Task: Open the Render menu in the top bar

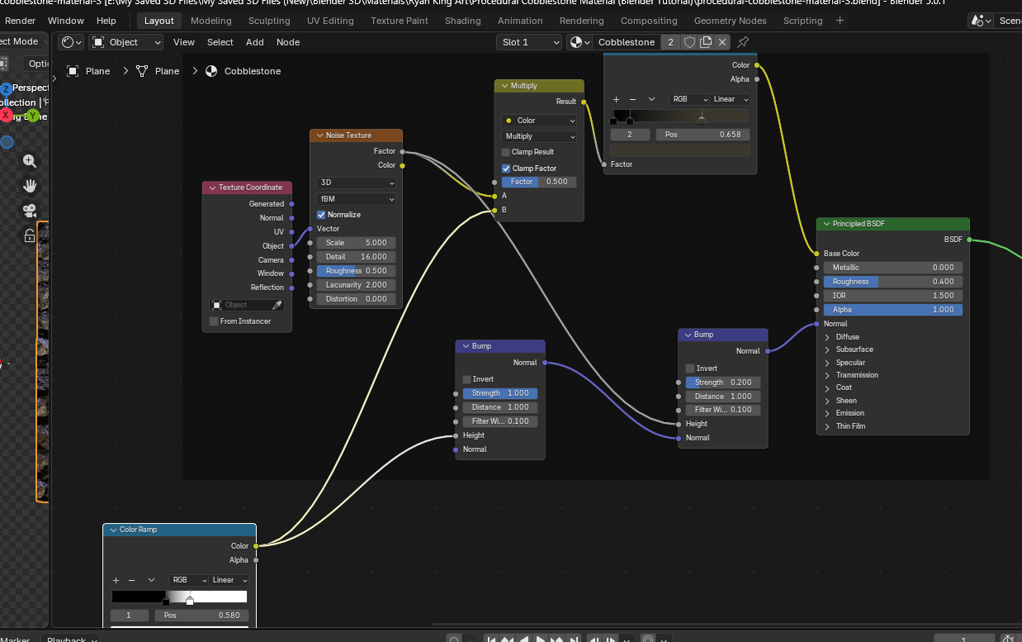Action: [20, 21]
